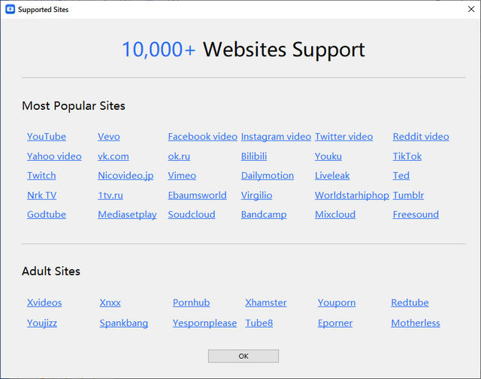Click the Twitch link
Image resolution: width=481 pixels, height=379 pixels.
41,176
